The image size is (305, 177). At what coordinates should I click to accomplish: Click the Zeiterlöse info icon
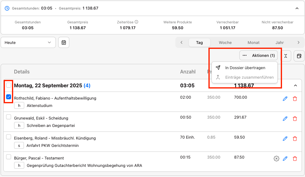[136, 22]
